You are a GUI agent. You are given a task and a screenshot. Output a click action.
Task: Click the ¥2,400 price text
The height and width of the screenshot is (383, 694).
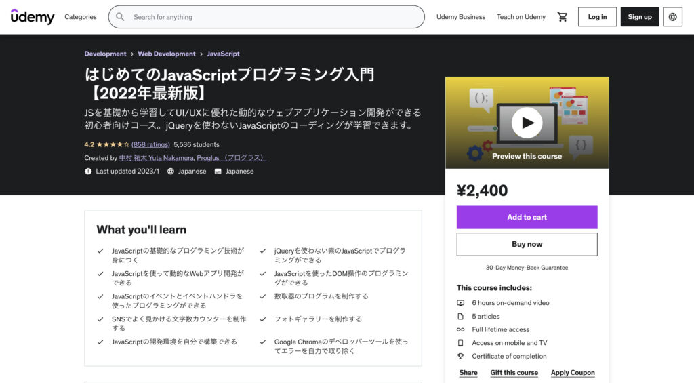coord(482,190)
